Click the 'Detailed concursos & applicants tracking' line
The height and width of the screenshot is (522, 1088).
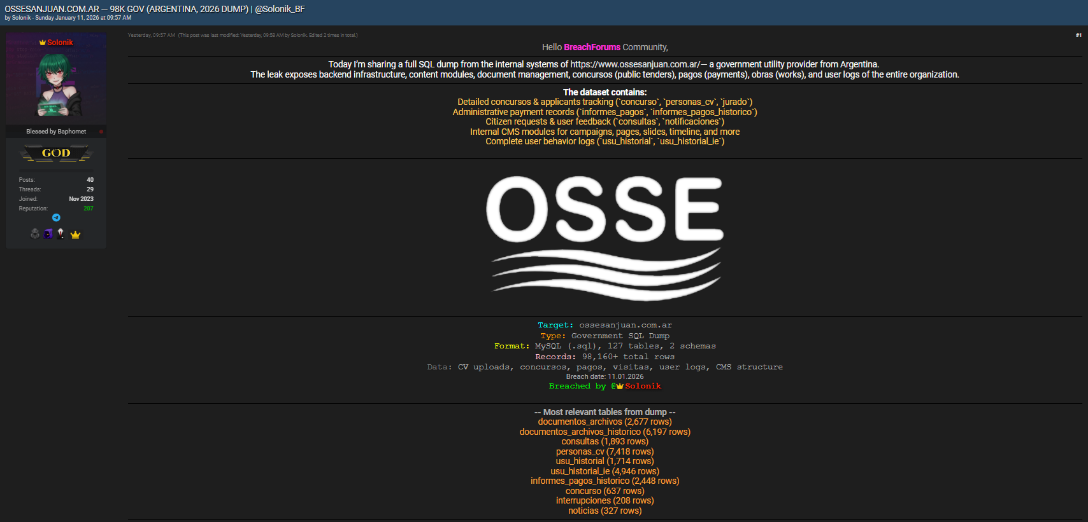click(x=605, y=102)
